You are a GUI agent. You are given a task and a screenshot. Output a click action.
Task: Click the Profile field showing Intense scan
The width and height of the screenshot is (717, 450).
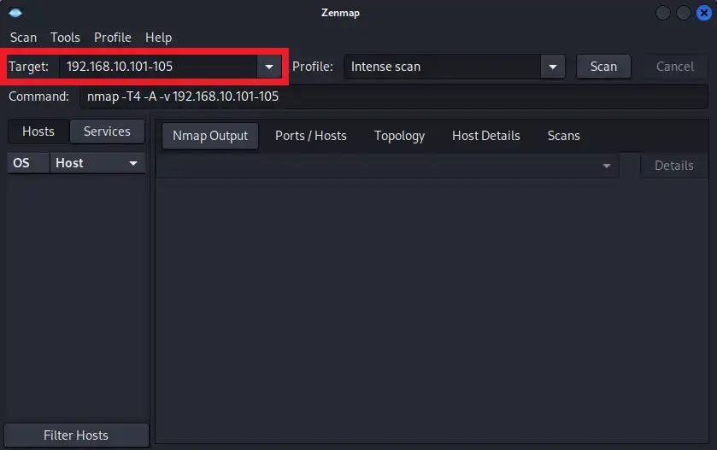(442, 67)
